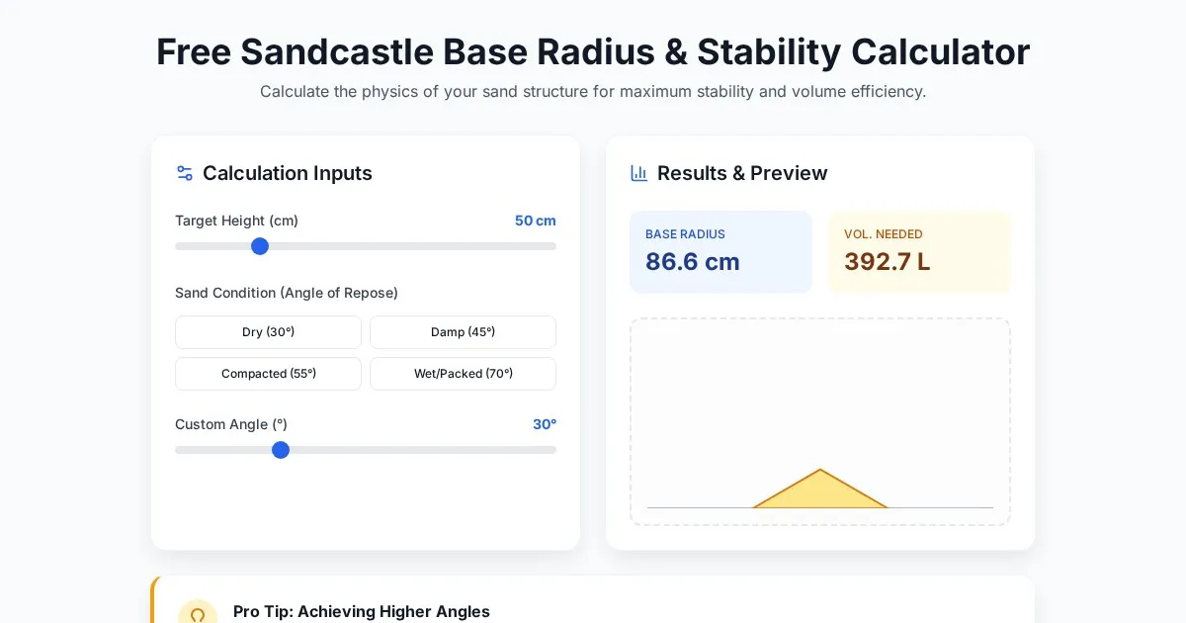Choose the Damp (45°) sand option
Viewport: 1186px width, 623px height.
463,332
